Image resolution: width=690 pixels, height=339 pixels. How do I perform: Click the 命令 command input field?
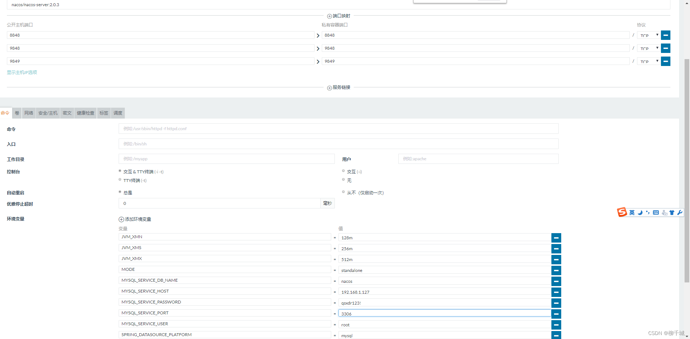point(338,129)
